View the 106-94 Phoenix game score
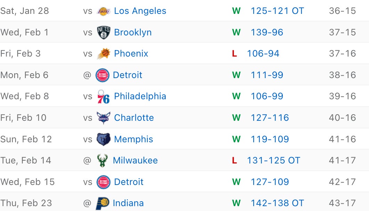The height and width of the screenshot is (211, 369). pyautogui.click(x=263, y=54)
